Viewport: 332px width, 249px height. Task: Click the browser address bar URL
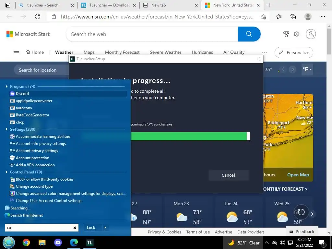coord(158,17)
